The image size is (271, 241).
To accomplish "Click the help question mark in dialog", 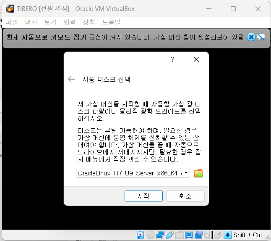I will click(172, 59).
